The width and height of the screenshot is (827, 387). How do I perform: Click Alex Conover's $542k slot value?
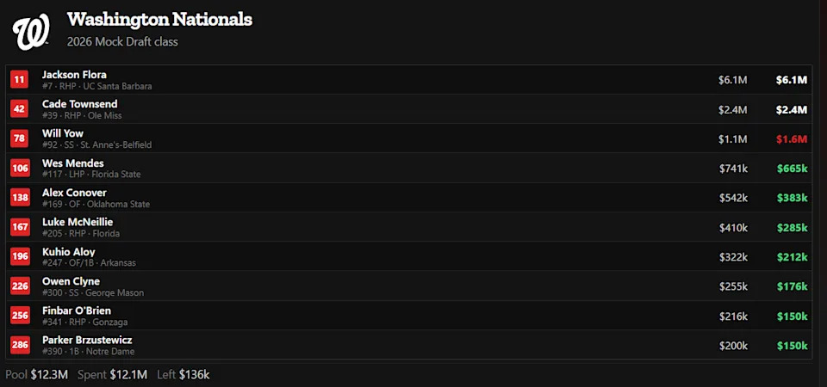pyautogui.click(x=733, y=198)
